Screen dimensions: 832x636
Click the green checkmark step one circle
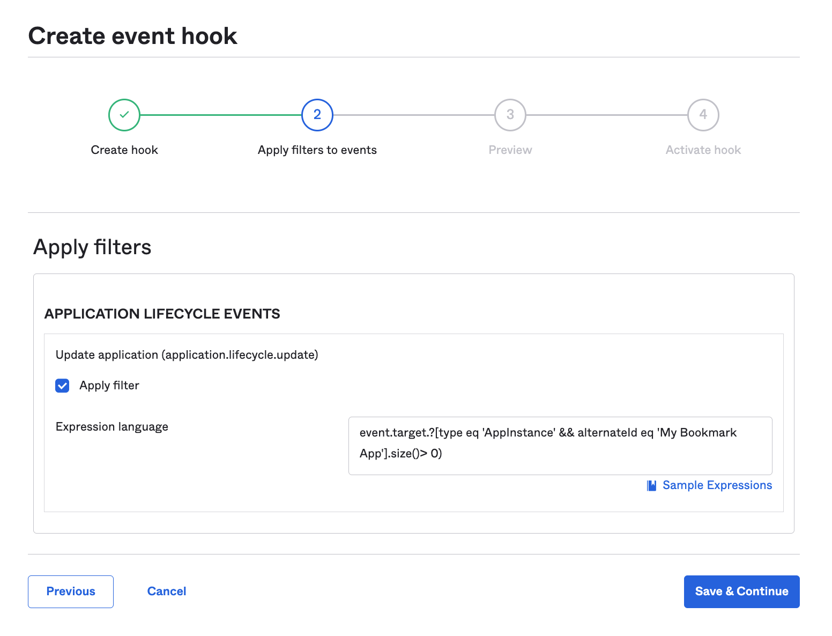pyautogui.click(x=124, y=115)
